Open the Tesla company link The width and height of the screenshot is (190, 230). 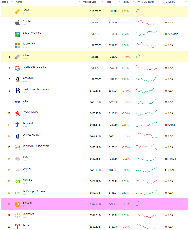(x=26, y=226)
